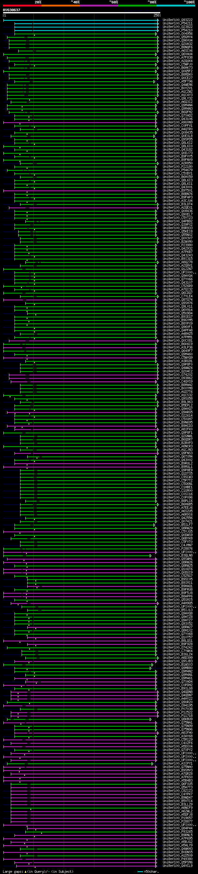This screenshot has height=874, width=198.
Task: Open hit UniRef100_Q12ZN7
Action: (x=178, y=269)
